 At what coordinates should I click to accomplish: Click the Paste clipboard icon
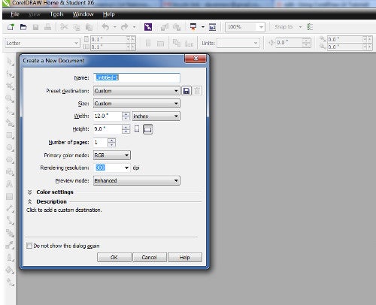89,27
